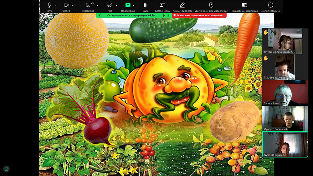This screenshot has height=176, width=313.
Task: Open the Дополнительно more options menu
Action: (x=271, y=5)
